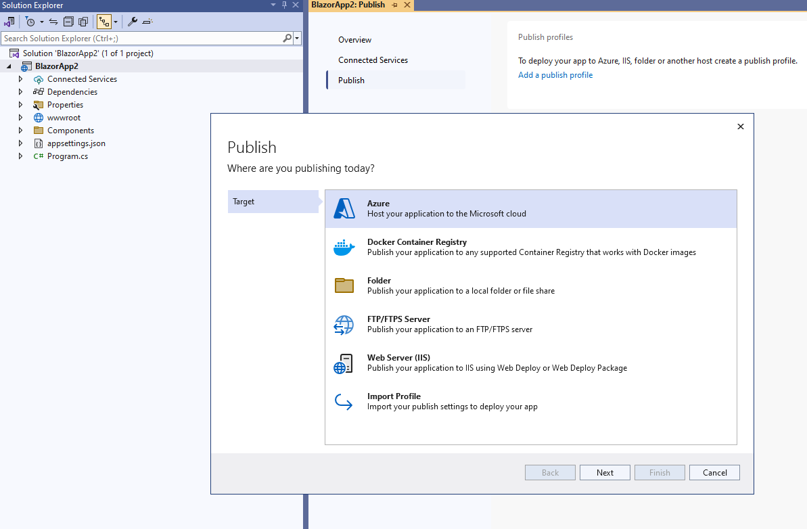Screen dimensions: 807x529
Task: Close the Solution Explorer panel
Action: [x=296, y=5]
